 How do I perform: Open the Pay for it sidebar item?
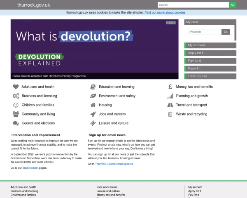click(210, 61)
